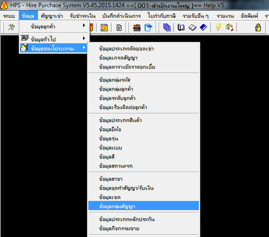The height and width of the screenshot is (237, 269).
Task: Select ข้อมูลสาขา menu entry
Action: (144, 179)
